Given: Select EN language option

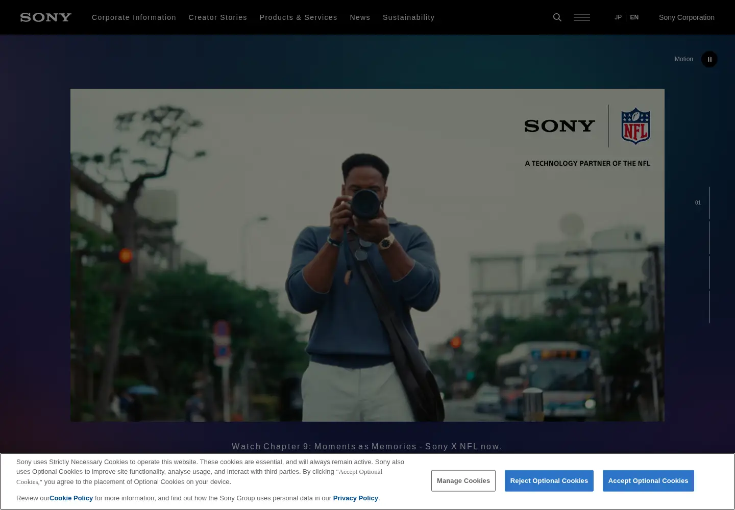Looking at the screenshot, I should tap(634, 17).
